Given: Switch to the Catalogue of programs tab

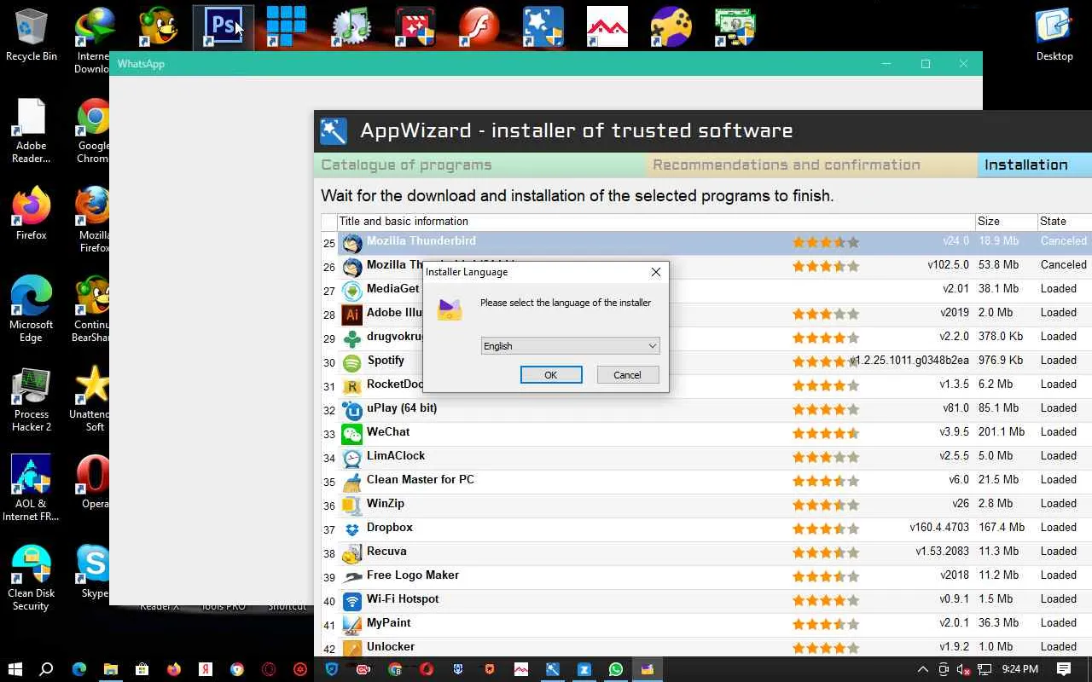Looking at the screenshot, I should [x=479, y=165].
